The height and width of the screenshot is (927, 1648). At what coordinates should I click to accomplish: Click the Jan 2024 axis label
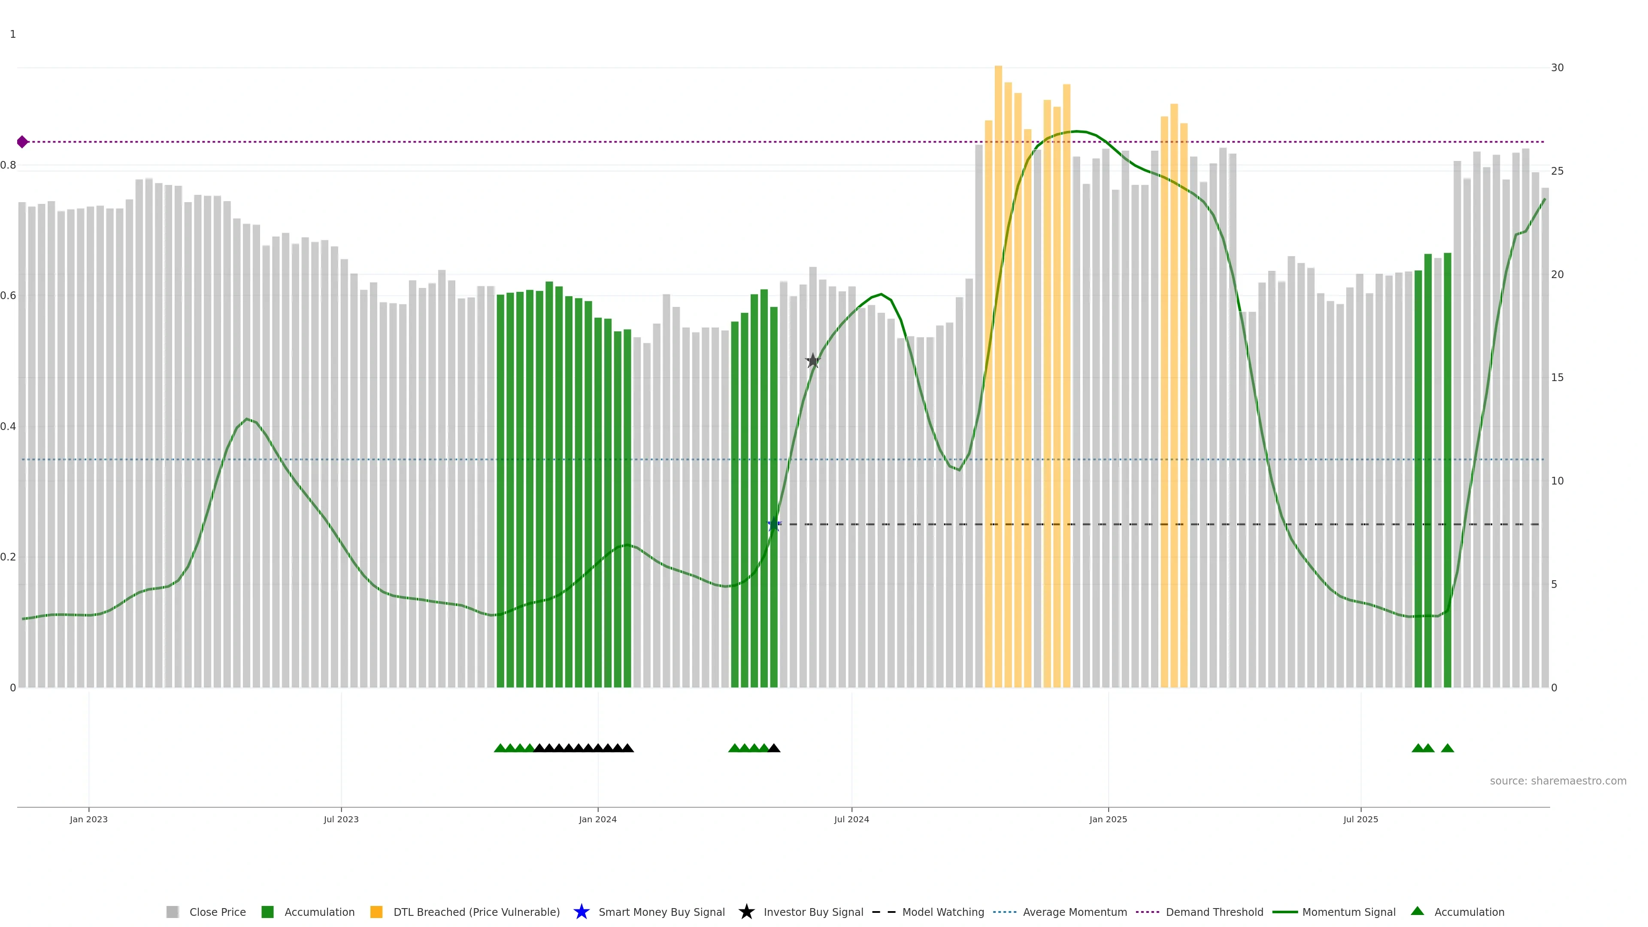(x=597, y=819)
